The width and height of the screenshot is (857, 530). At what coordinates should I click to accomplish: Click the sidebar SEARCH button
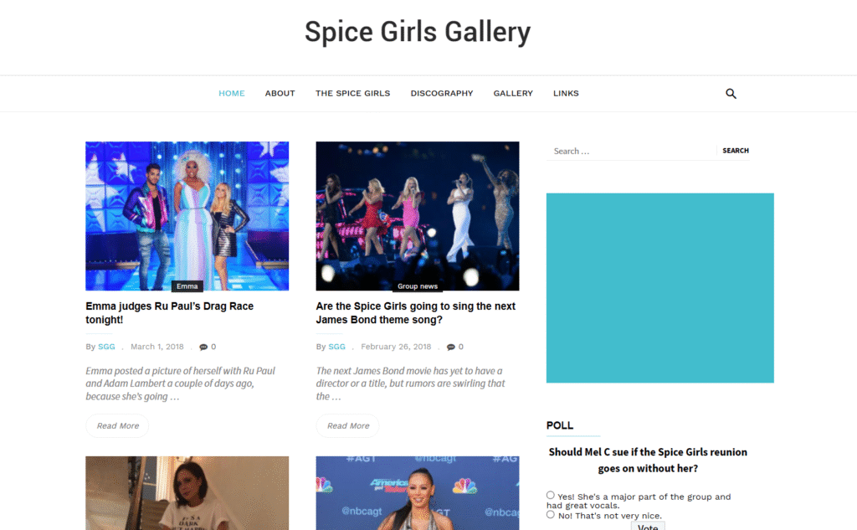click(735, 151)
